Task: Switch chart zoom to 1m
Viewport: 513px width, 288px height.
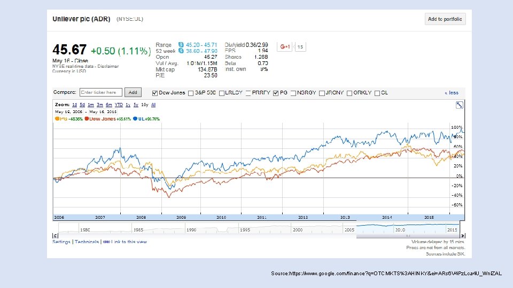Action: pos(91,105)
